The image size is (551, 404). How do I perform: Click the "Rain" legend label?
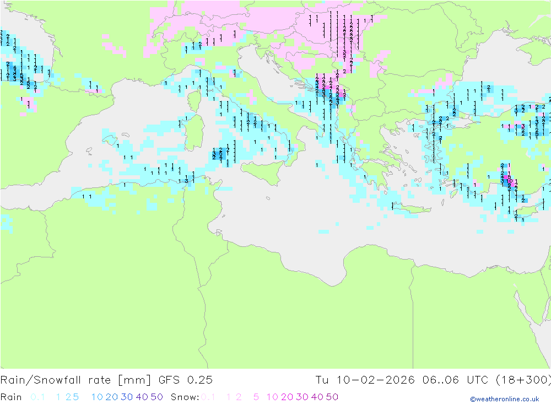(x=11, y=397)
